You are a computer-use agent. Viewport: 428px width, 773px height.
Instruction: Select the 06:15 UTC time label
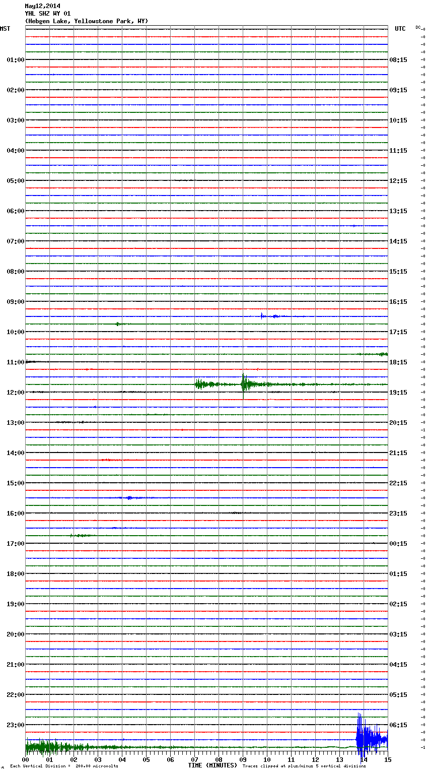pos(398,725)
